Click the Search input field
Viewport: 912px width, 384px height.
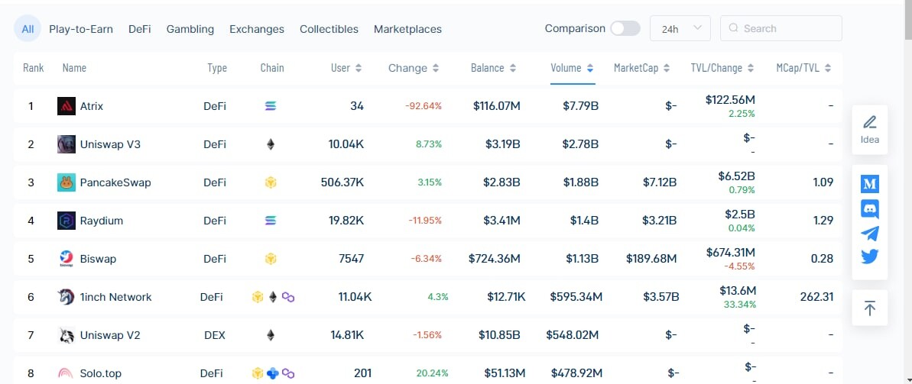coord(781,28)
